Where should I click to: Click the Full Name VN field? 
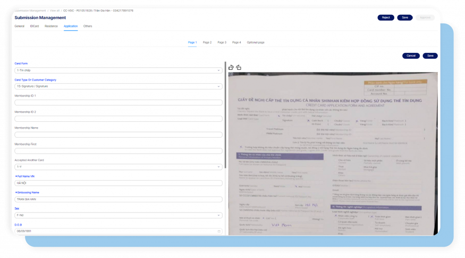click(x=119, y=183)
